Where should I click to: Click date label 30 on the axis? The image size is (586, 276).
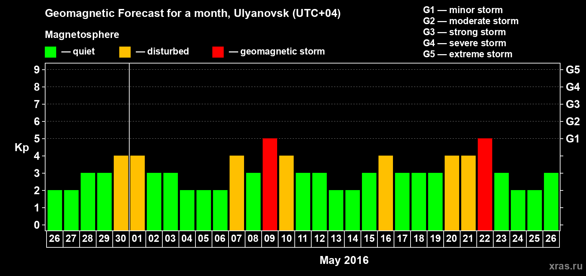(121, 238)
